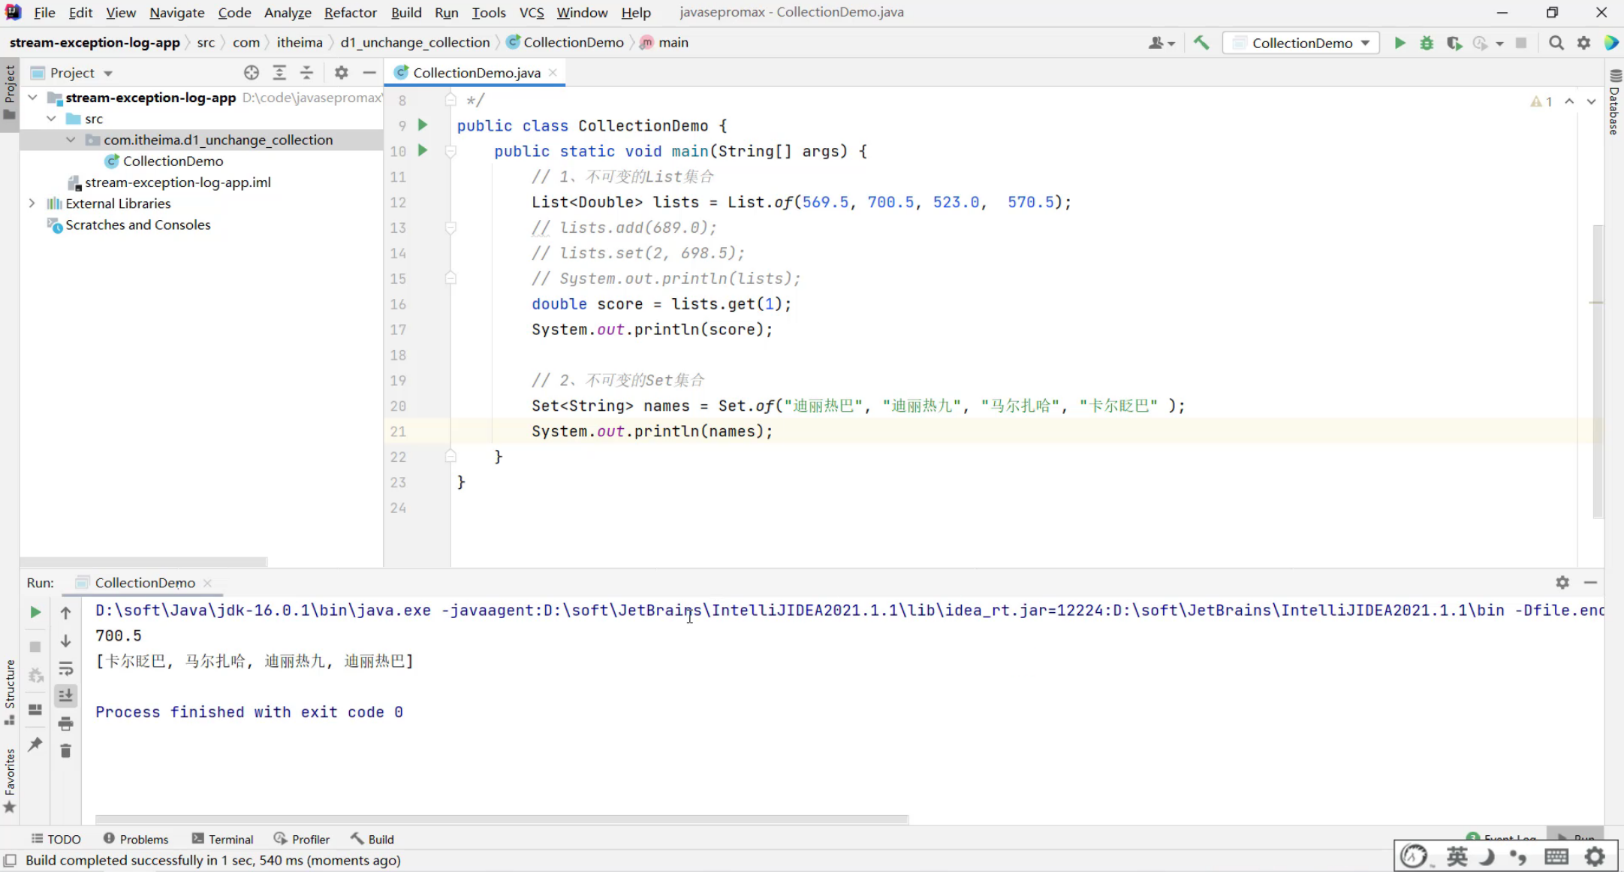Viewport: 1624px width, 872px height.
Task: Click the Build project hammer icon
Action: 1201,43
